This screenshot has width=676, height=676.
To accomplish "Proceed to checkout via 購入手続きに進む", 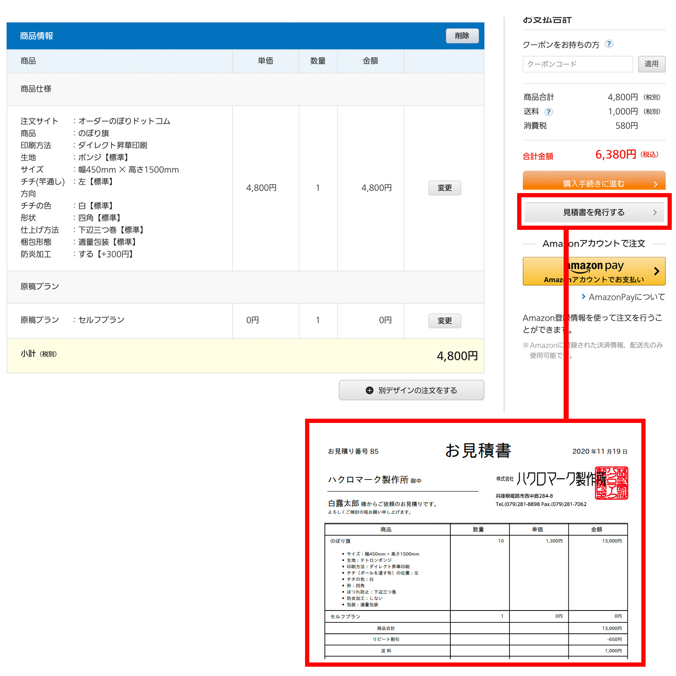I will coord(594,183).
